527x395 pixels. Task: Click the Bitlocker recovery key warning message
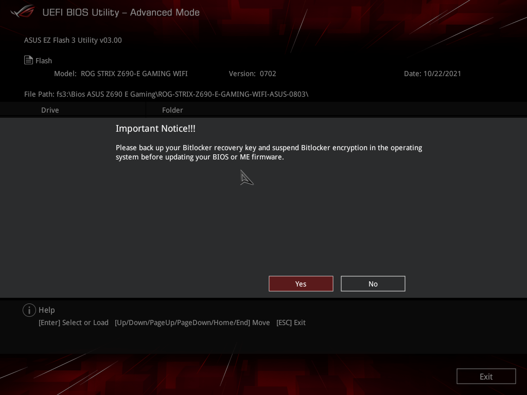[x=269, y=152]
